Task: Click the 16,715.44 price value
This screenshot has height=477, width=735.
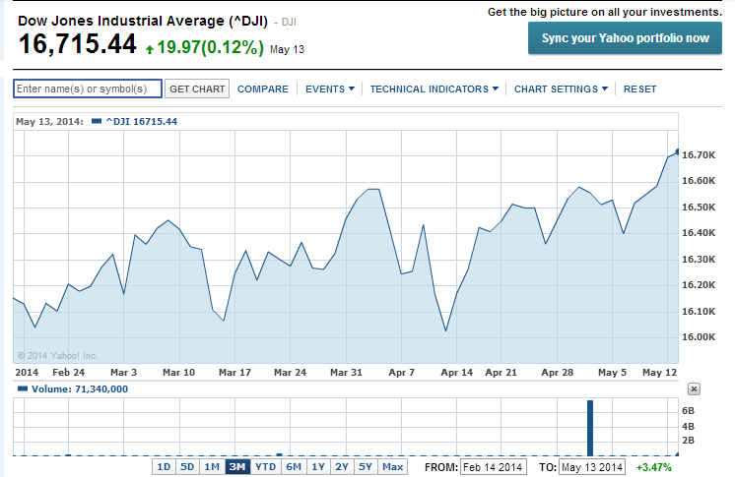Action: click(77, 44)
